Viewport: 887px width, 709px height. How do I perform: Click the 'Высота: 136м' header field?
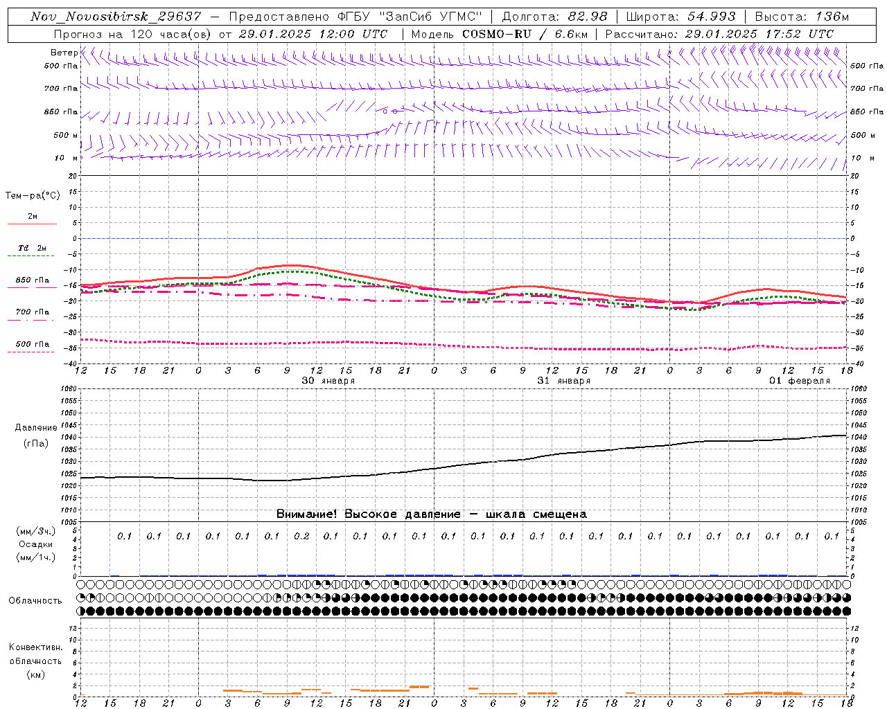pos(802,17)
